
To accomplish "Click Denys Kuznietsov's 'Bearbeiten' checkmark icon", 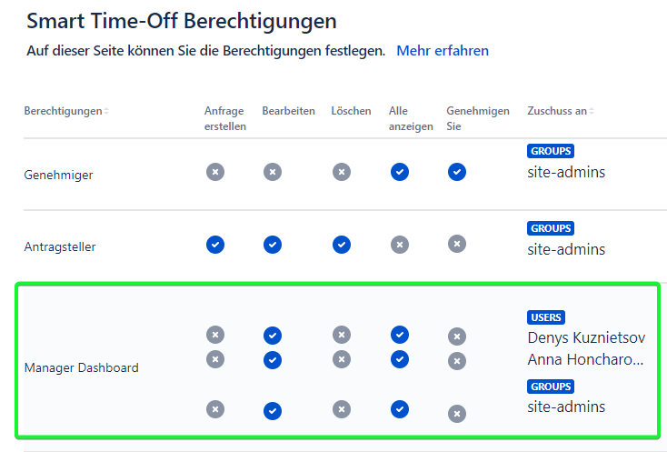I will (273, 336).
